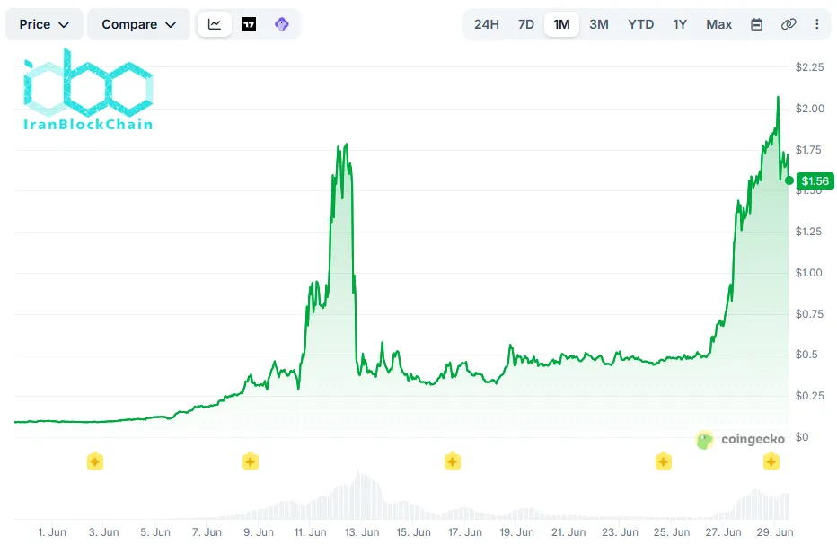Select the 7D time range
This screenshot has width=837, height=544.
(x=525, y=24)
